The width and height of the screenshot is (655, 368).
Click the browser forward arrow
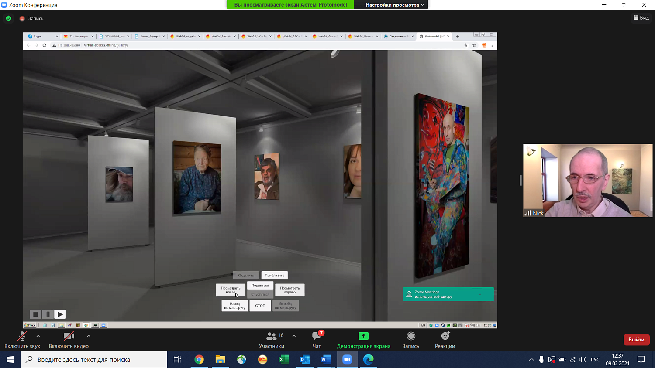pyautogui.click(x=37, y=45)
